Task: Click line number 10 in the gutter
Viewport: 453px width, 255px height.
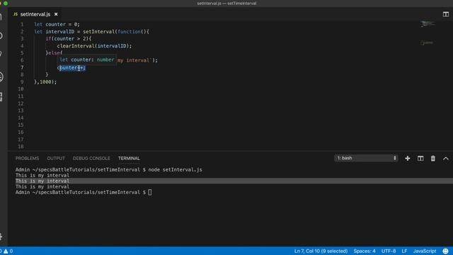Action: click(x=21, y=89)
